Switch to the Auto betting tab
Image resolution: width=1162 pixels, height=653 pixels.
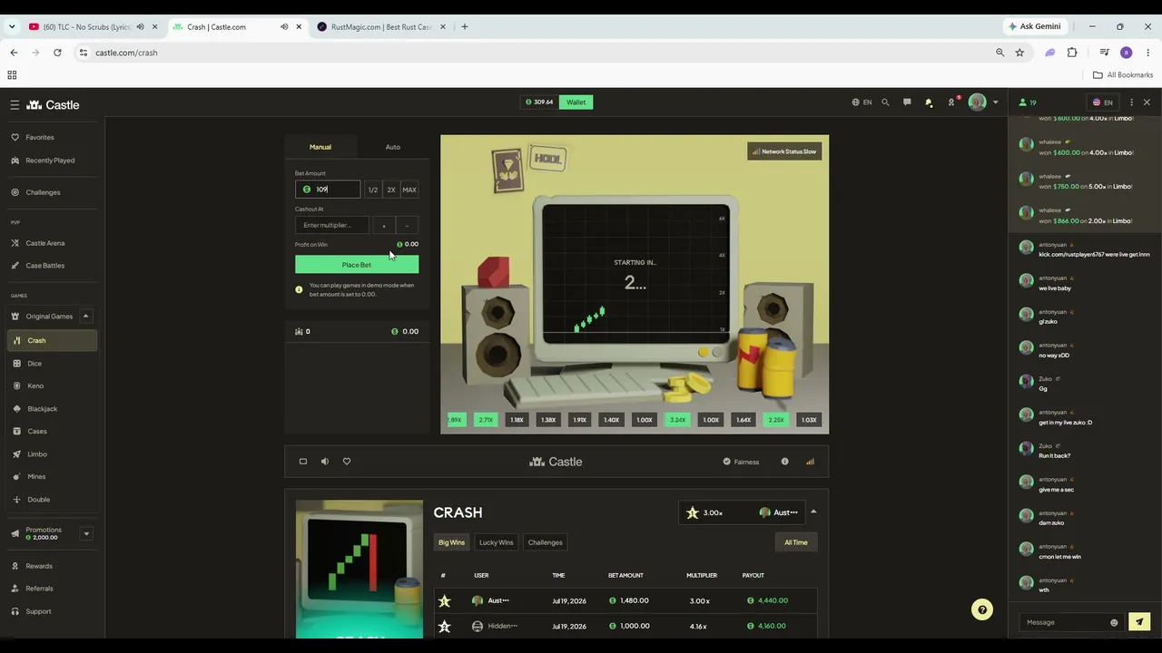[393, 147]
